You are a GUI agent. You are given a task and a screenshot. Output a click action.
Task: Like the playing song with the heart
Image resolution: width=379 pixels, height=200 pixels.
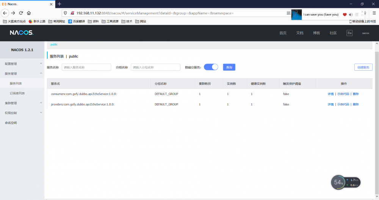[x=345, y=14]
